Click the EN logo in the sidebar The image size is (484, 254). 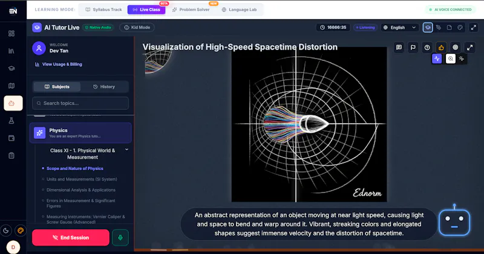pos(13,11)
